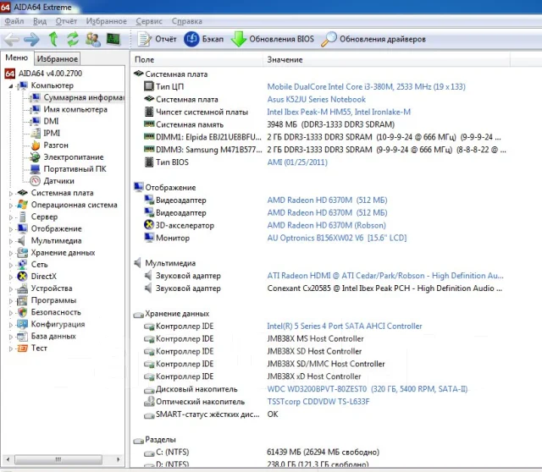The width and height of the screenshot is (542, 472).
Task: Click the Устройства icon in tree
Action: (23, 288)
